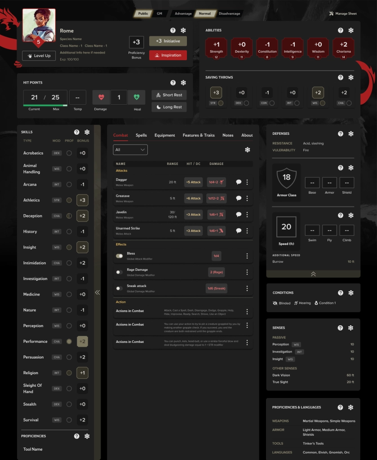Toggle Acrobatics skill proficiency circle
377x460 pixels.
tap(69, 153)
